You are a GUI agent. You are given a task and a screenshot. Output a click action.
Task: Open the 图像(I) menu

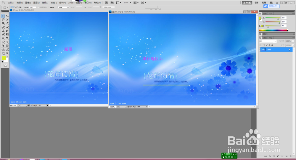(28, 3)
